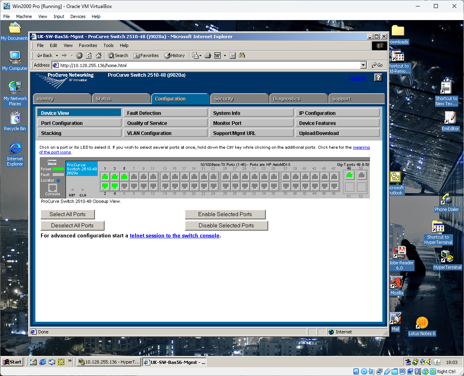The width and height of the screenshot is (464, 376).
Task: Open the IE Tools menu
Action: [x=108, y=45]
